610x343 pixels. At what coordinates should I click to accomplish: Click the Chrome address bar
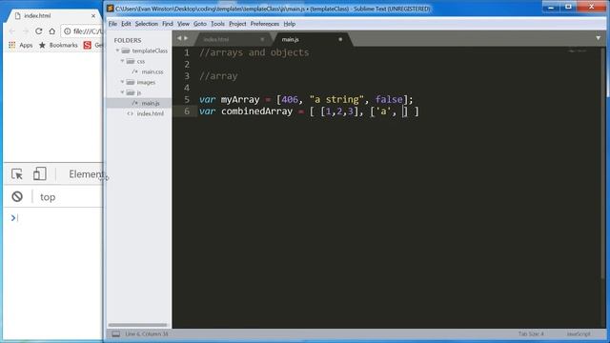tap(82, 31)
